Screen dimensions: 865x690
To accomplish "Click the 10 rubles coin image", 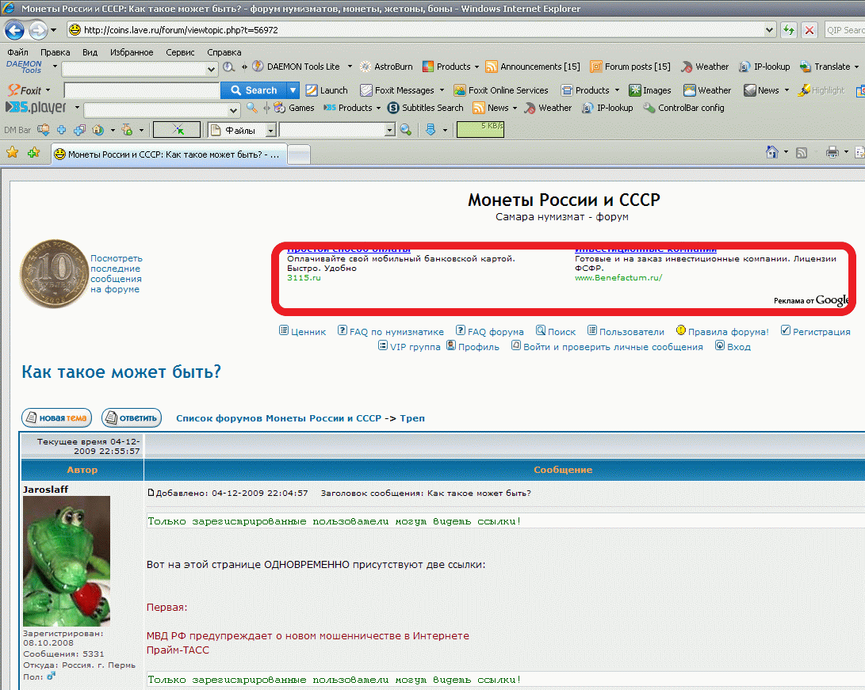I will pyautogui.click(x=55, y=273).
